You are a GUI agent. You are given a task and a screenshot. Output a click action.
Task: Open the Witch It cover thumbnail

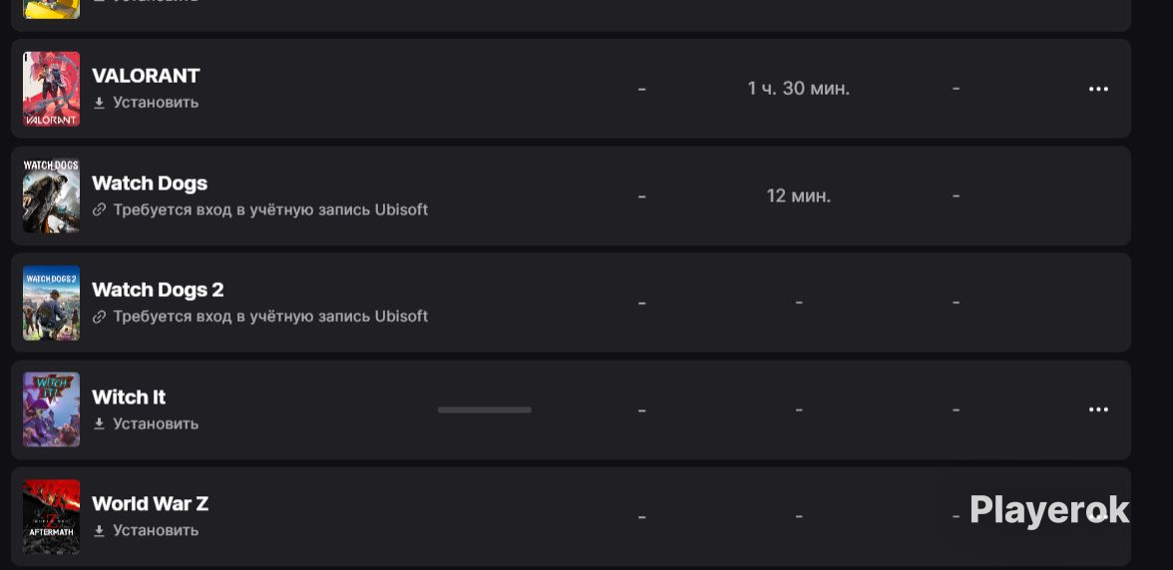pyautogui.click(x=51, y=410)
